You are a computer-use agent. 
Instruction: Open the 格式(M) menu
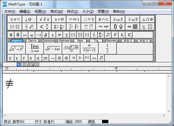pyautogui.click(x=56, y=12)
